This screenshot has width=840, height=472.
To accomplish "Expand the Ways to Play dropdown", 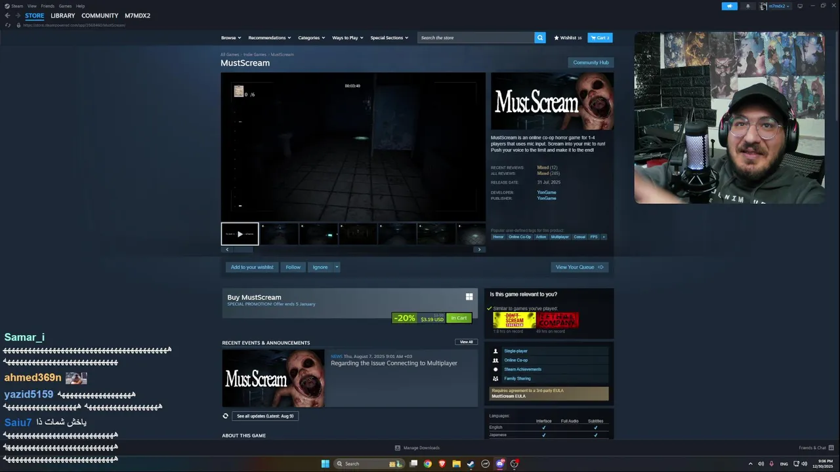I will pyautogui.click(x=348, y=38).
